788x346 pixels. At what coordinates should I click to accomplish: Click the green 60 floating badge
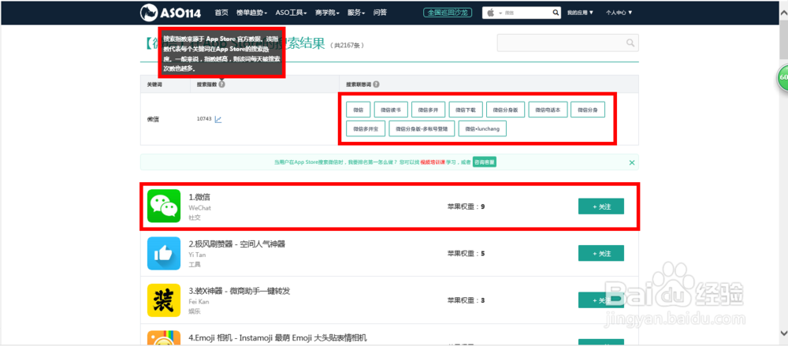pos(782,78)
